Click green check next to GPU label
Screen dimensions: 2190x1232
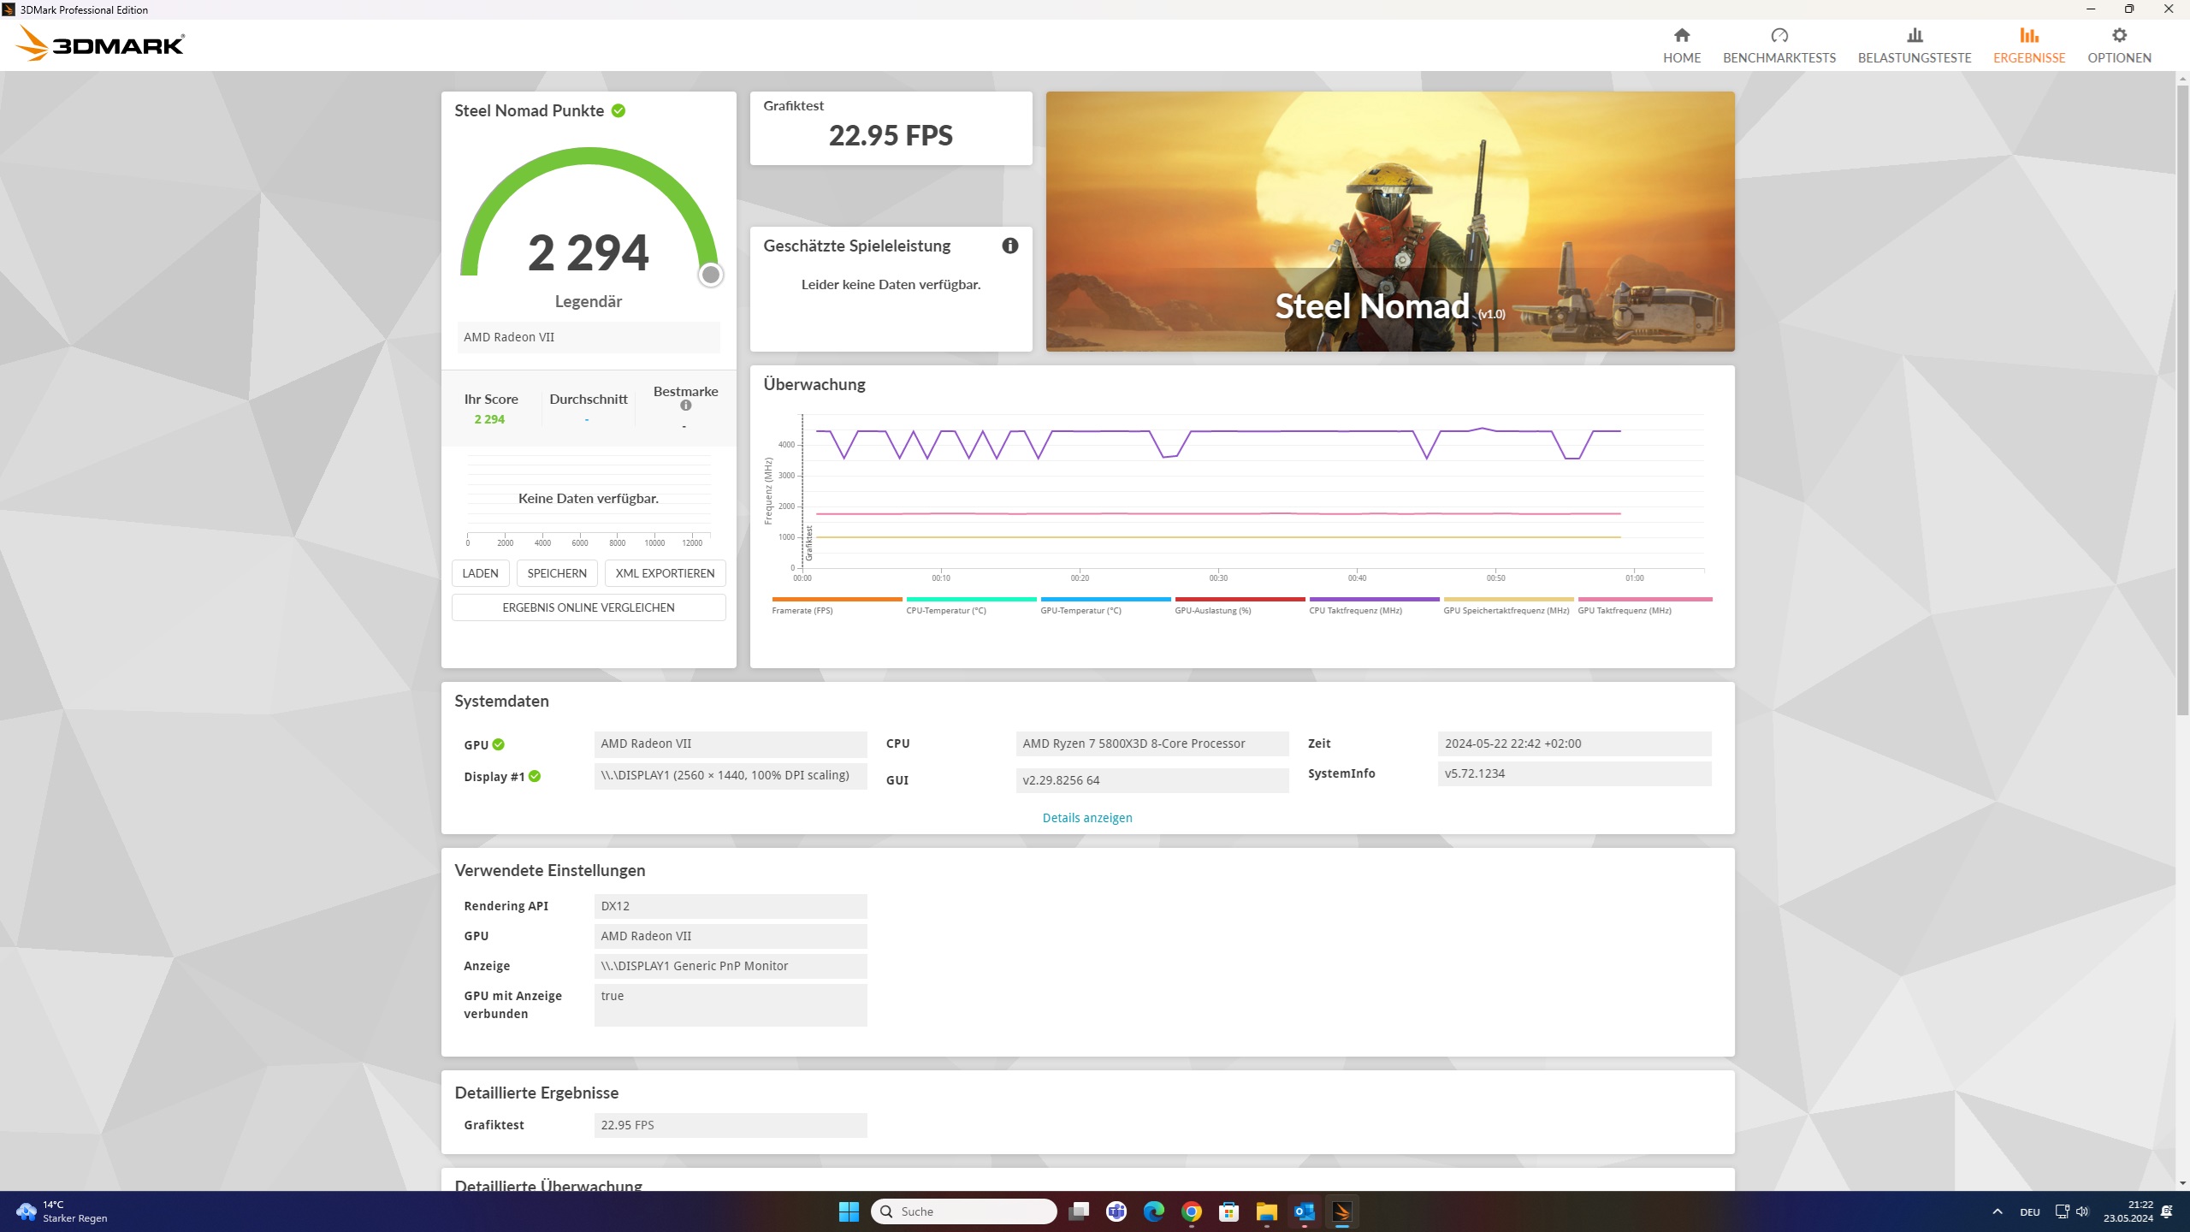499,745
